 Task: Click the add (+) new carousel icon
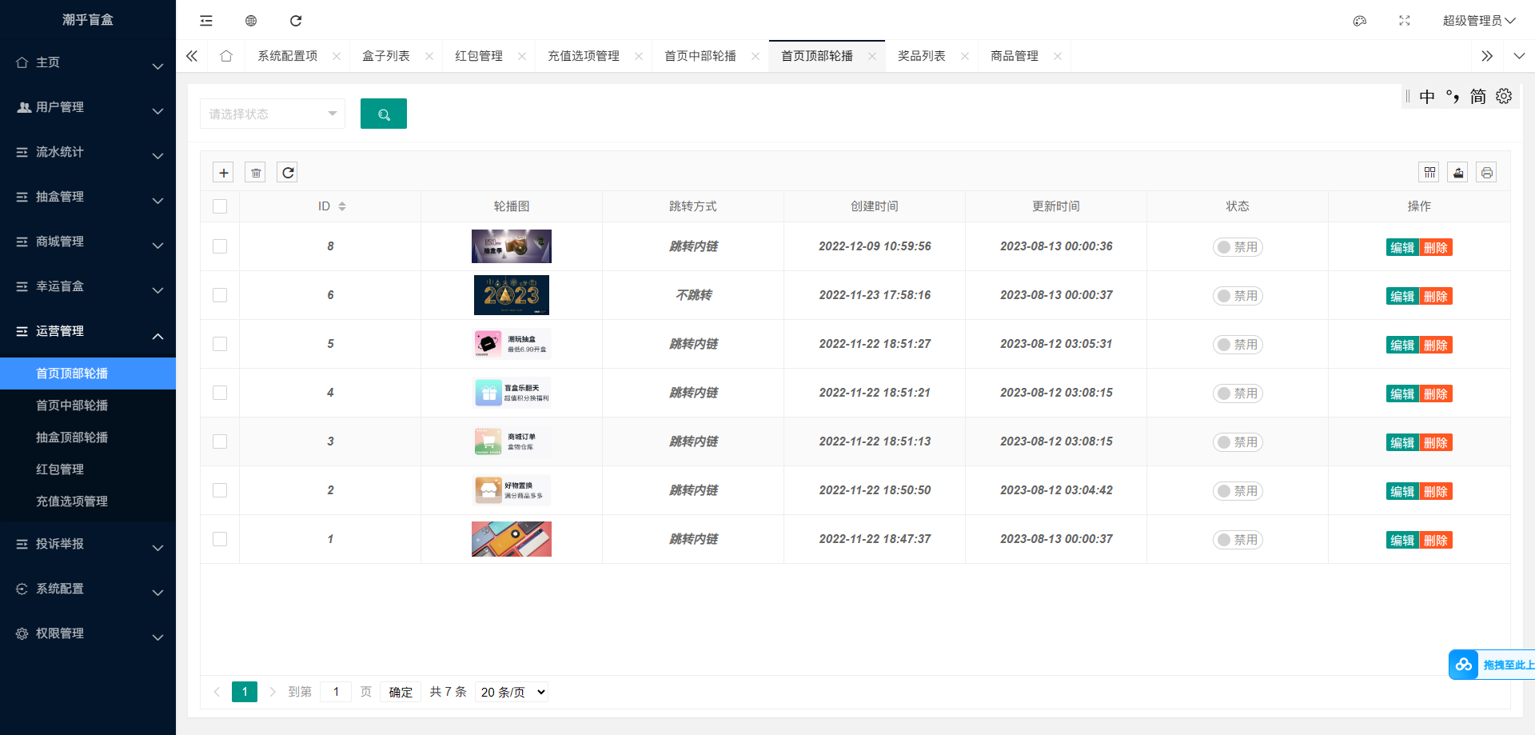224,173
